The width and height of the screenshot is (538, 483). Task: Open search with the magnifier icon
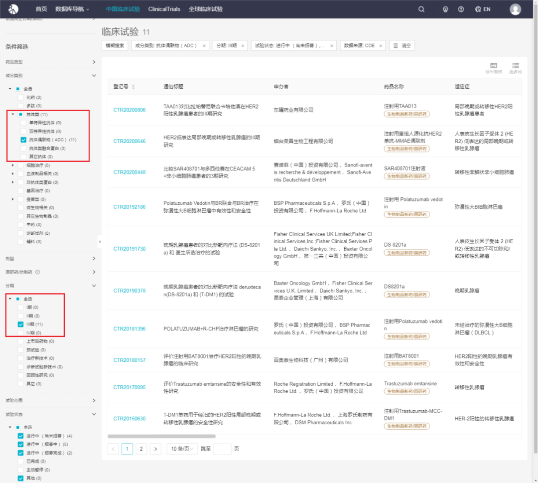tap(421, 9)
